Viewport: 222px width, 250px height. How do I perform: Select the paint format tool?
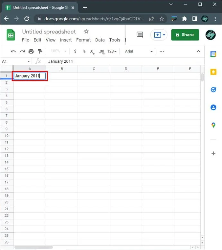coord(40,51)
